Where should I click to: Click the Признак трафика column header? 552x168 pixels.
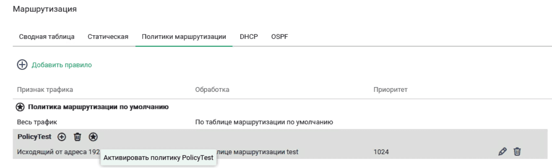[x=45, y=90]
